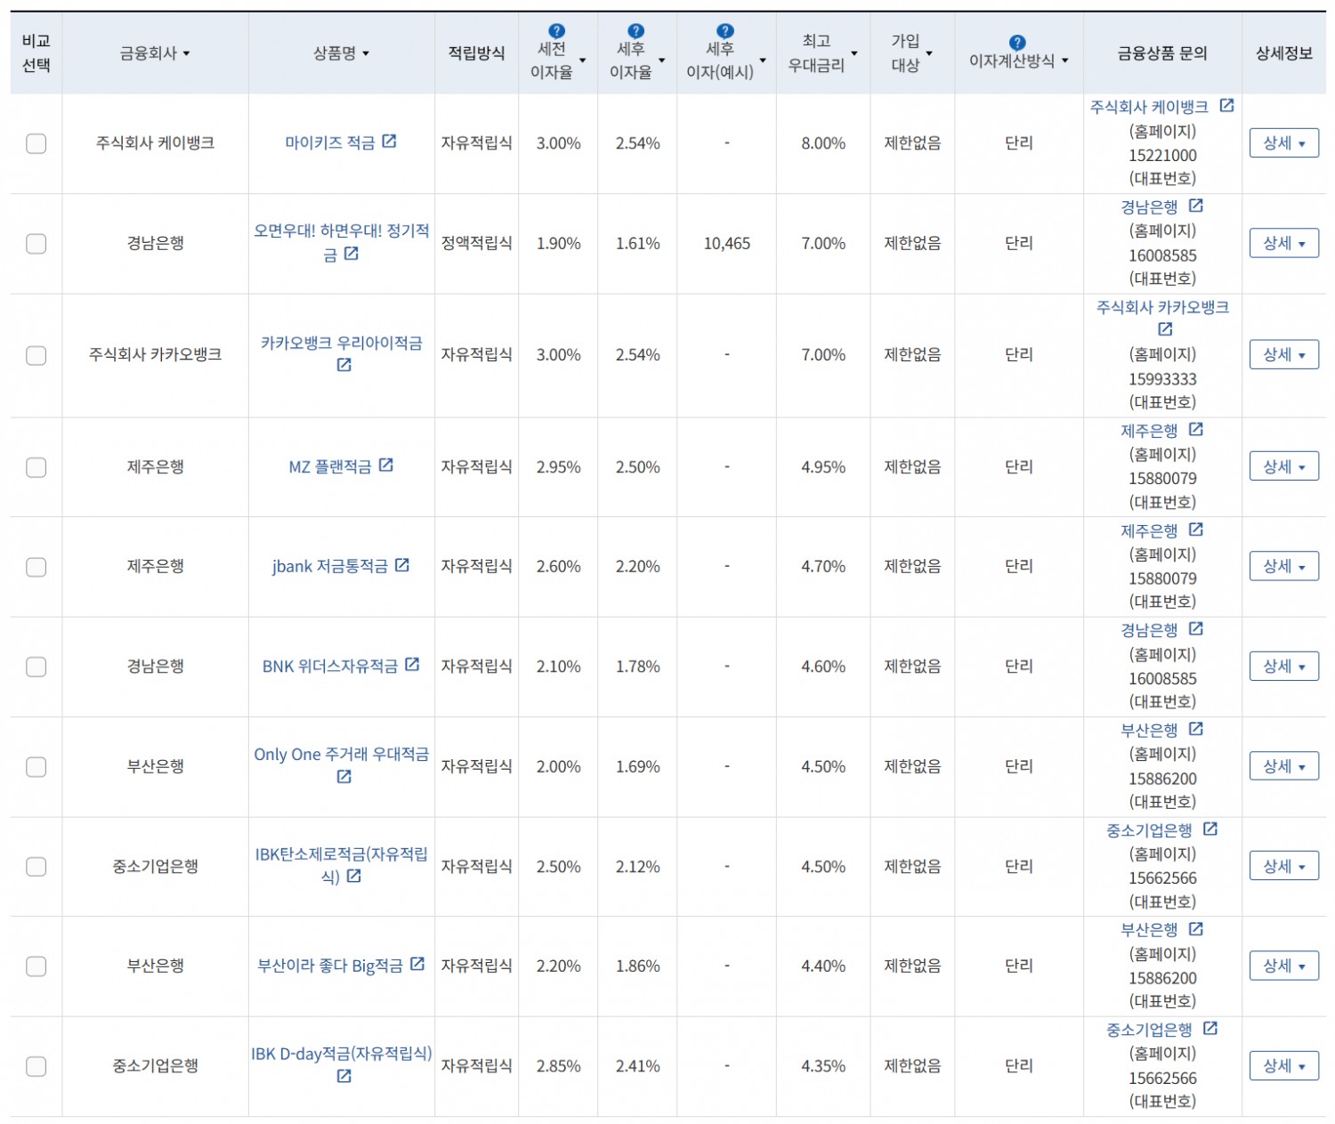Viewport: 1335px width, 1124px height.
Task: Open external link icon next to 부산이라 좋다 Big적금
Action: pos(417,965)
